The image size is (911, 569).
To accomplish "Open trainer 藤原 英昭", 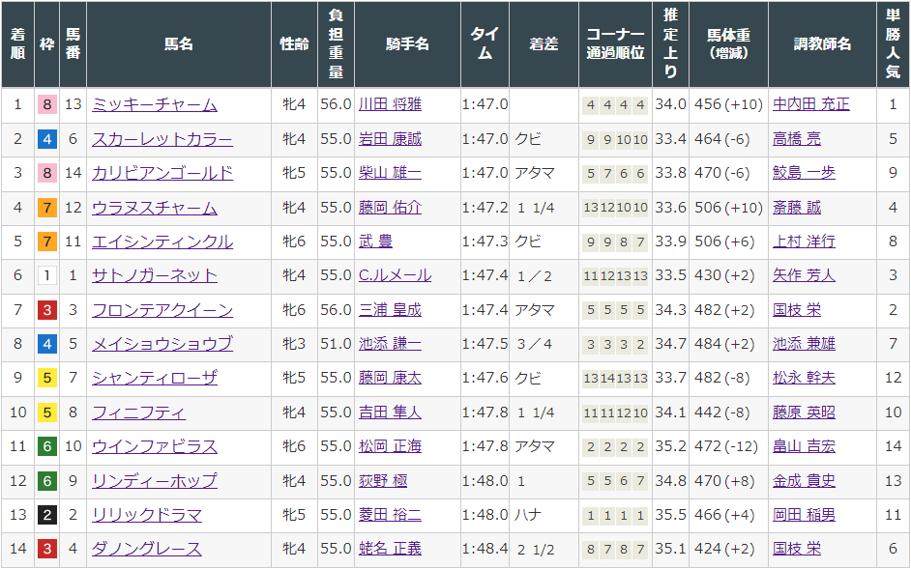I will [804, 413].
